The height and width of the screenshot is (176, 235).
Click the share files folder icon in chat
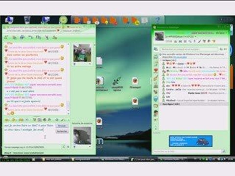(x=14, y=37)
